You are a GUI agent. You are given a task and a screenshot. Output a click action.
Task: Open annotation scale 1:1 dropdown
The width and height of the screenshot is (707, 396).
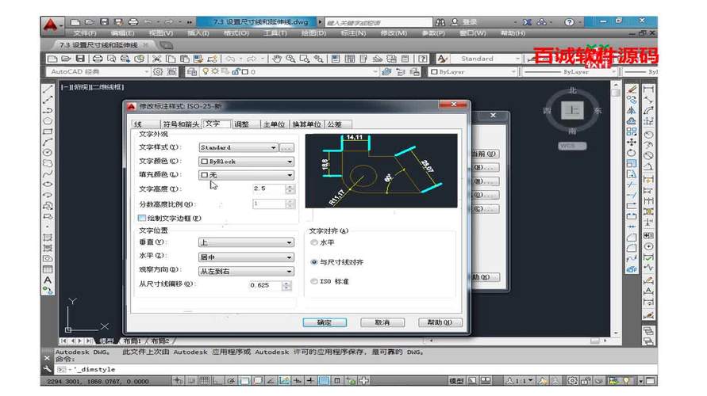tap(520, 381)
